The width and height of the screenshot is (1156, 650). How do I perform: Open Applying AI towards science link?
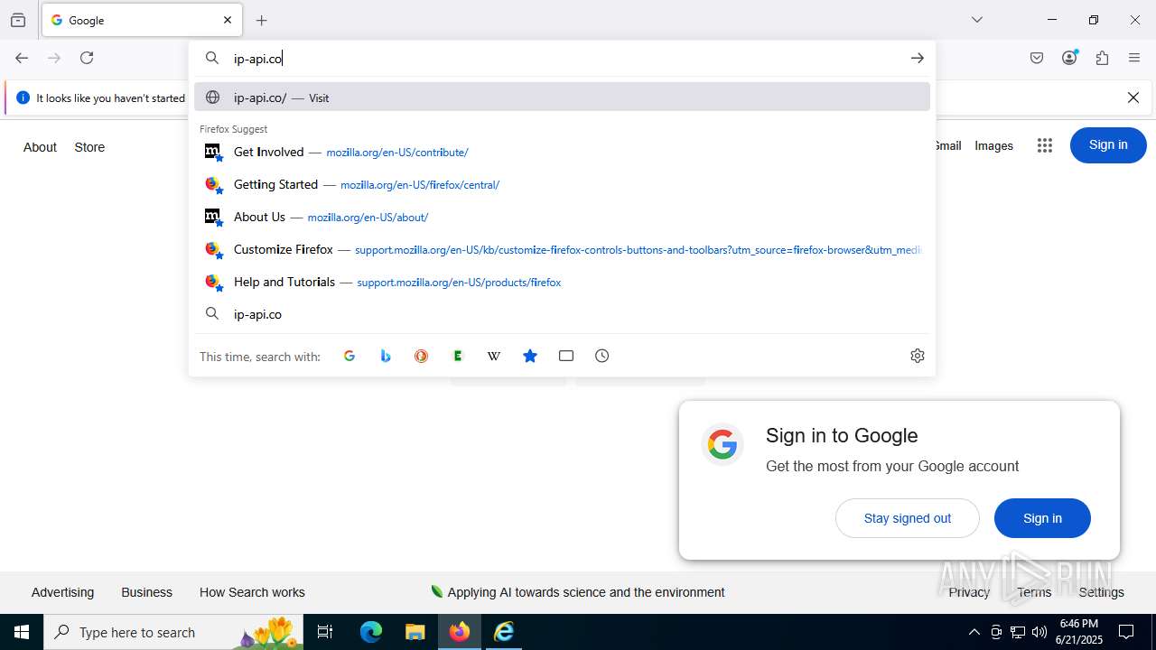coord(578,592)
